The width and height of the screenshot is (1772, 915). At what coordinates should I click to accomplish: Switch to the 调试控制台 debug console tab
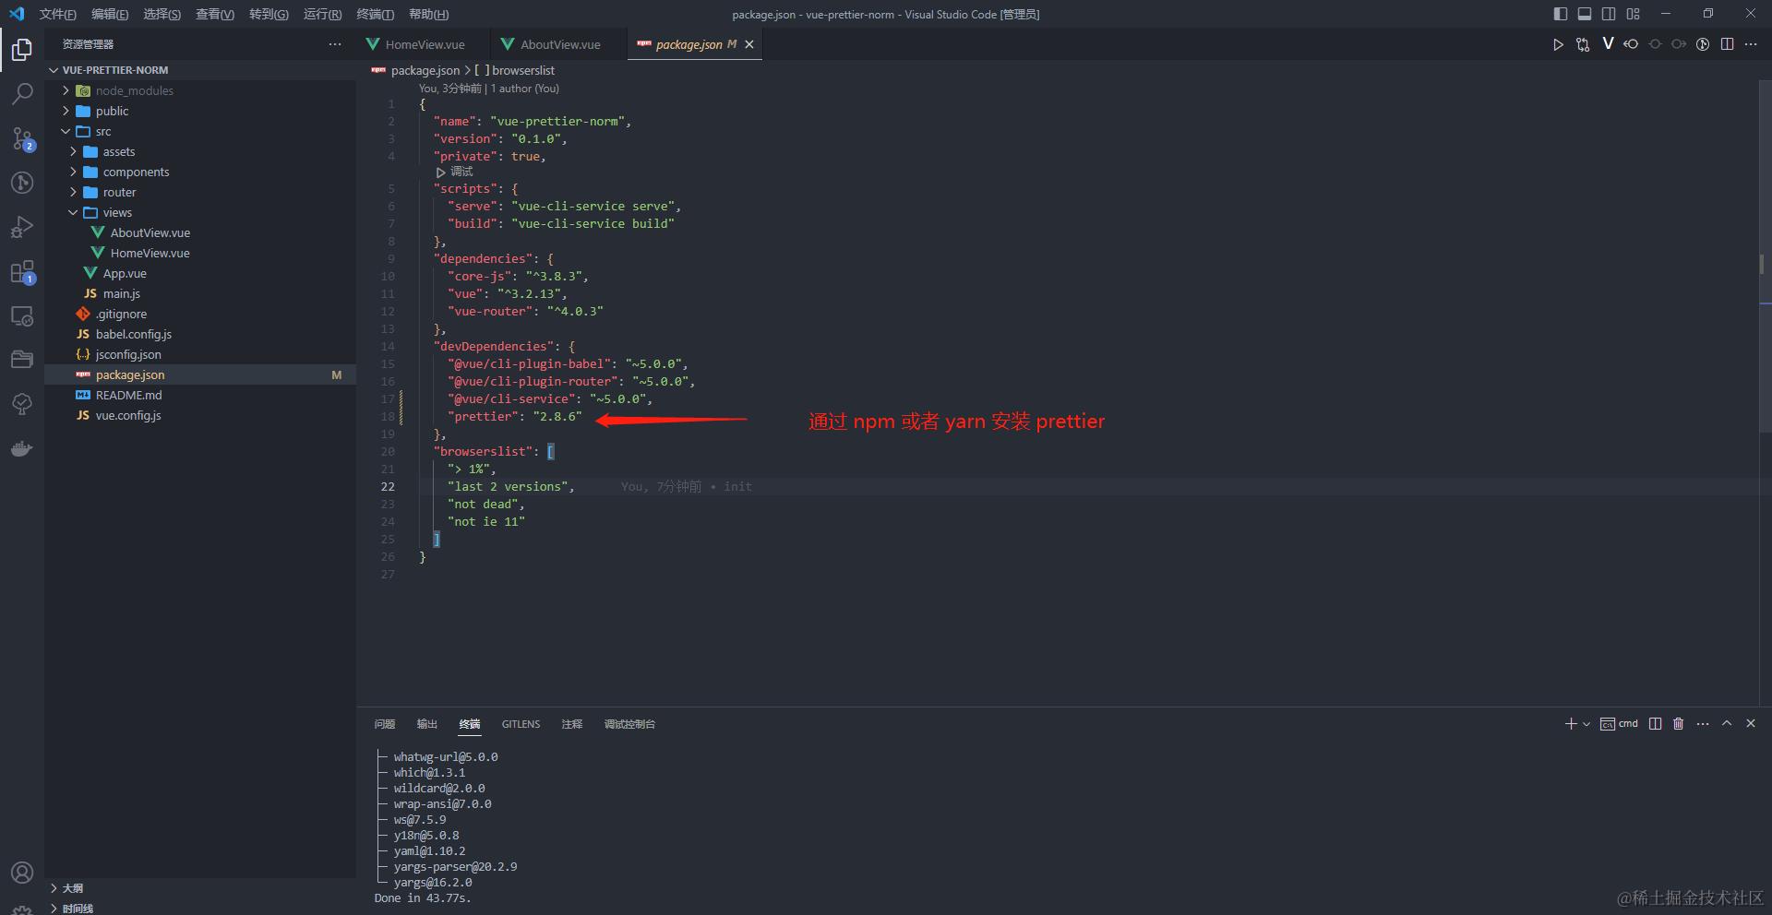click(x=629, y=724)
